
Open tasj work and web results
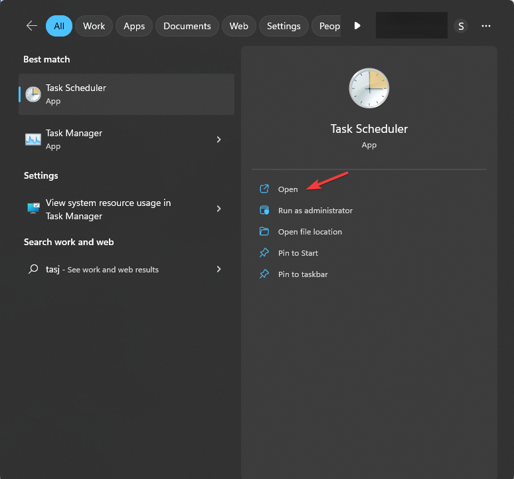(127, 270)
